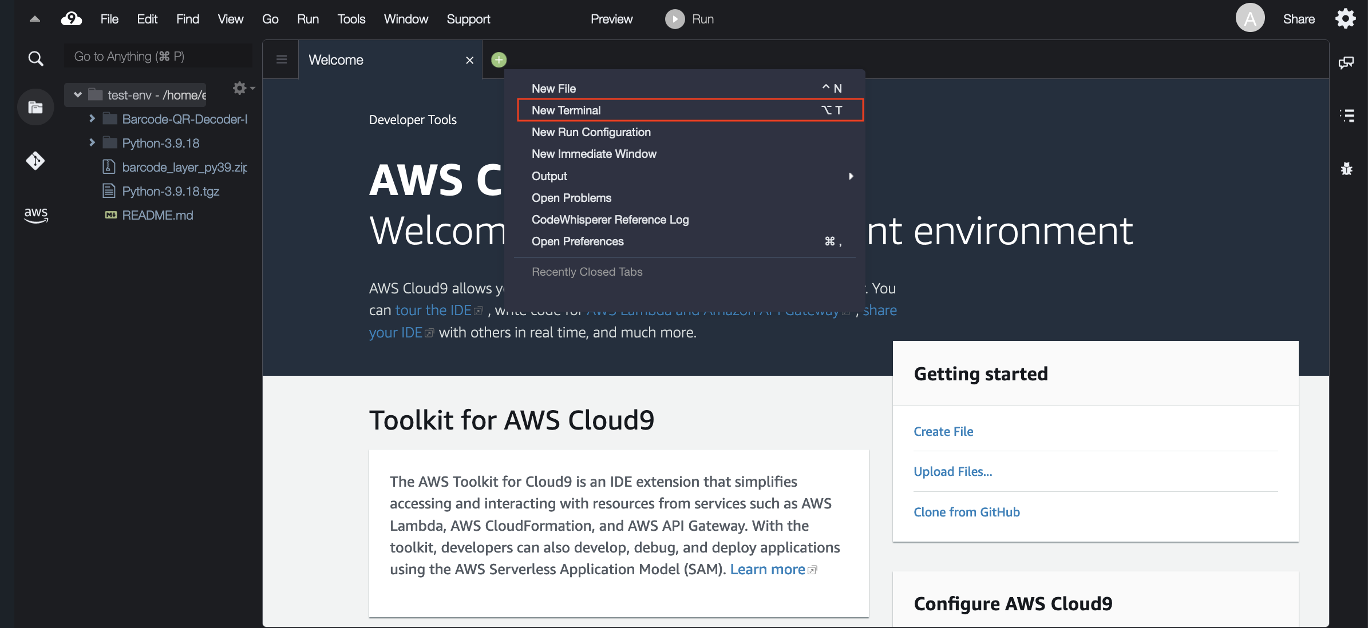Open the Collaborate chat icon on right
Image resolution: width=1368 pixels, height=628 pixels.
click(x=1346, y=62)
